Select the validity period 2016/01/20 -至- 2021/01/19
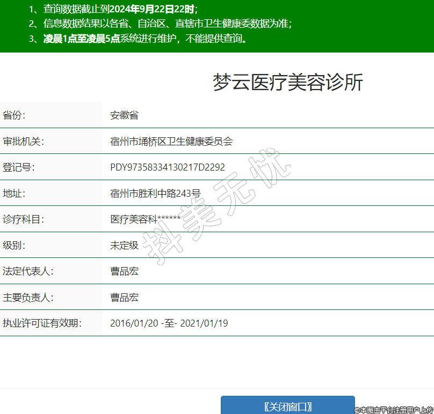This screenshot has width=434, height=414. [x=169, y=323]
